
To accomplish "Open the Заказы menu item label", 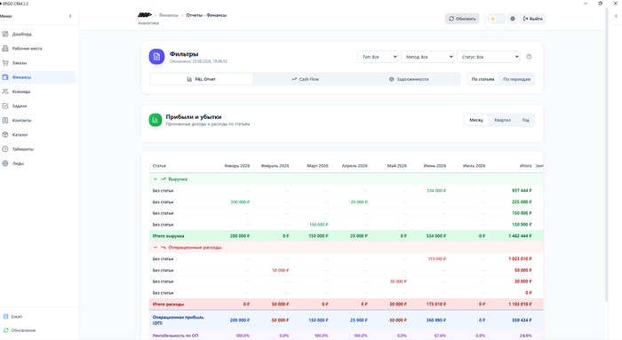I will (20, 63).
